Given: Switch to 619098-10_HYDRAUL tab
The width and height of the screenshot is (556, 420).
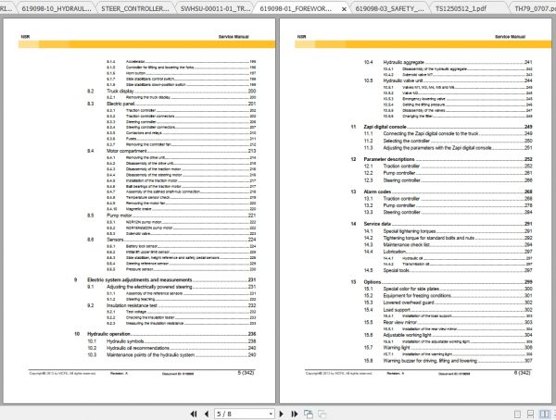Looking at the screenshot, I should (x=57, y=8).
